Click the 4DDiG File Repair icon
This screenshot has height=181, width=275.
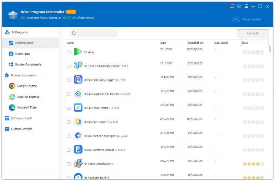tap(78, 122)
